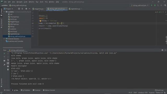Click line separator CRLF in status bar
This screenshot has width=167, height=94.
[x=135, y=93]
